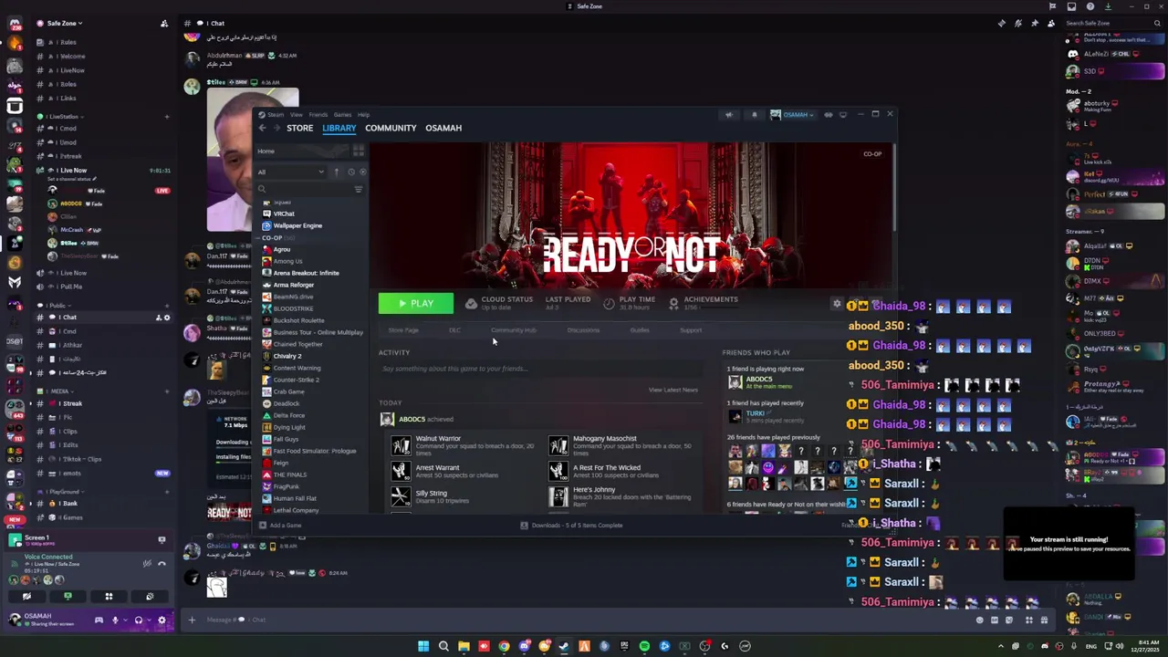
Task: Toggle Discord headphone deafen
Action: point(139,620)
